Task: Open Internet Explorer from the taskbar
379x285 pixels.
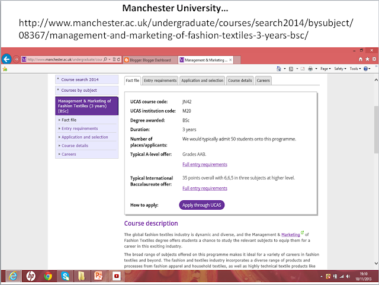Action: [x=13, y=276]
